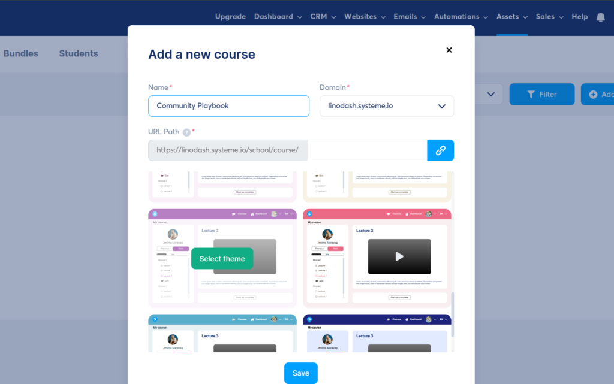Expand the Websites navigation menu
The height and width of the screenshot is (384, 614).
(364, 16)
